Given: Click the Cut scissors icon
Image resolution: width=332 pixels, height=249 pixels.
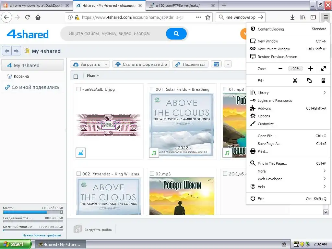Looking at the screenshot, I should point(295,80).
